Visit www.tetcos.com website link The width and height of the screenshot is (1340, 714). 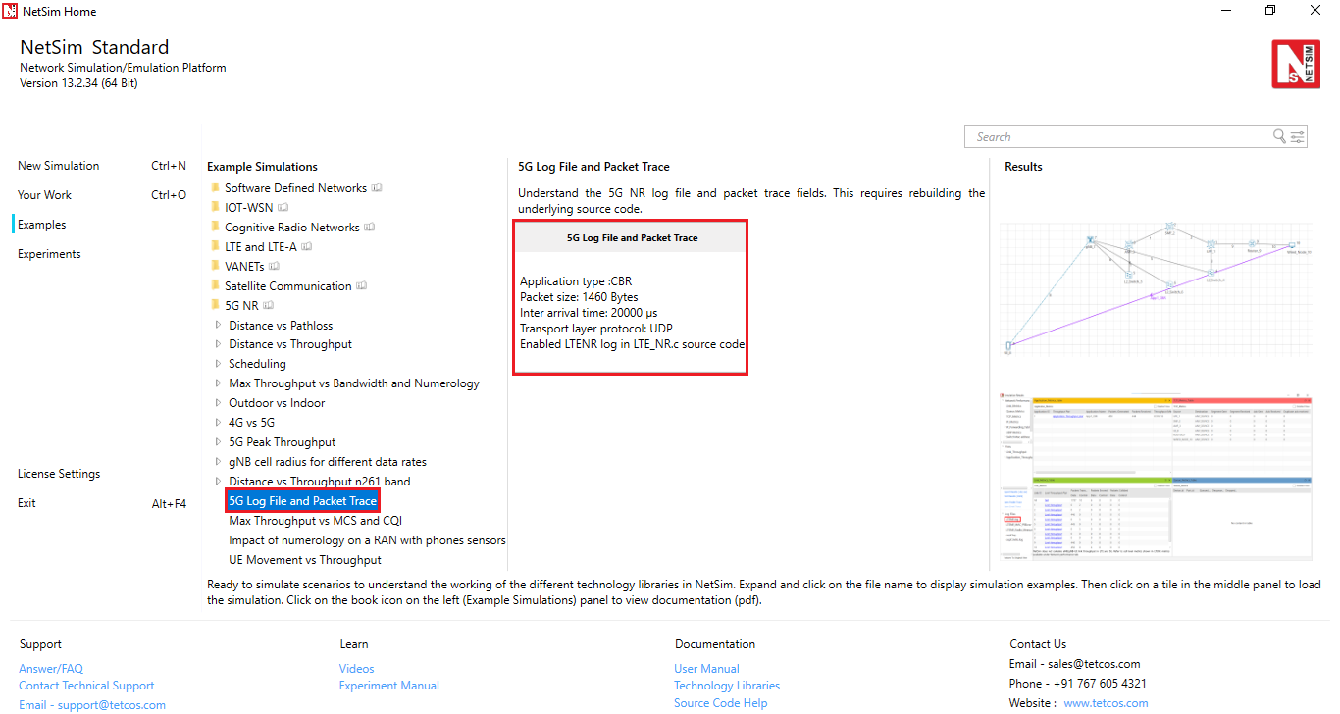tap(1106, 703)
